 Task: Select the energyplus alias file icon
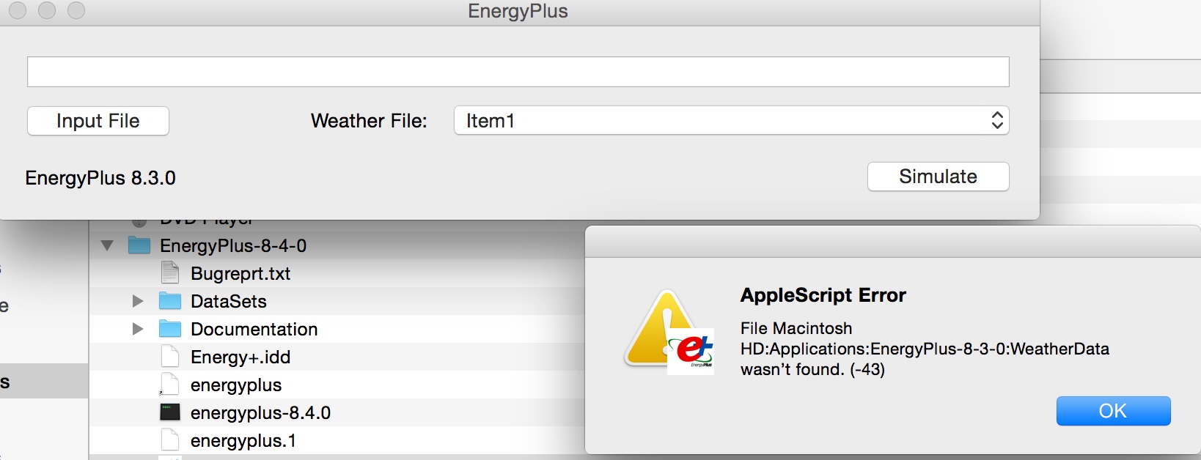[170, 385]
